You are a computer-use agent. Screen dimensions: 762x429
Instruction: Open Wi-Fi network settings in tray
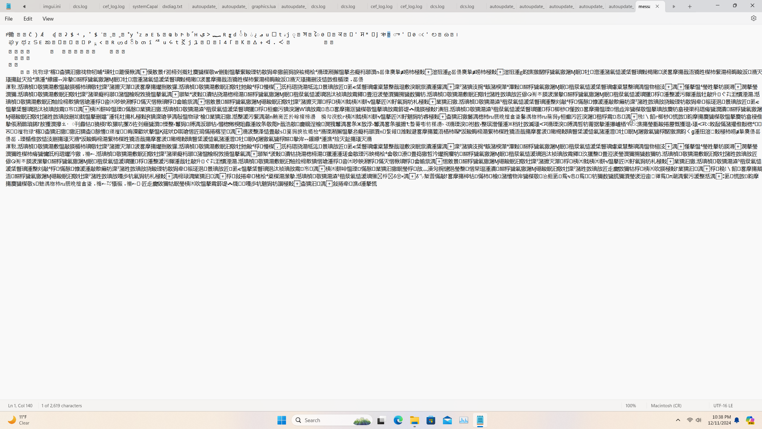(690, 420)
